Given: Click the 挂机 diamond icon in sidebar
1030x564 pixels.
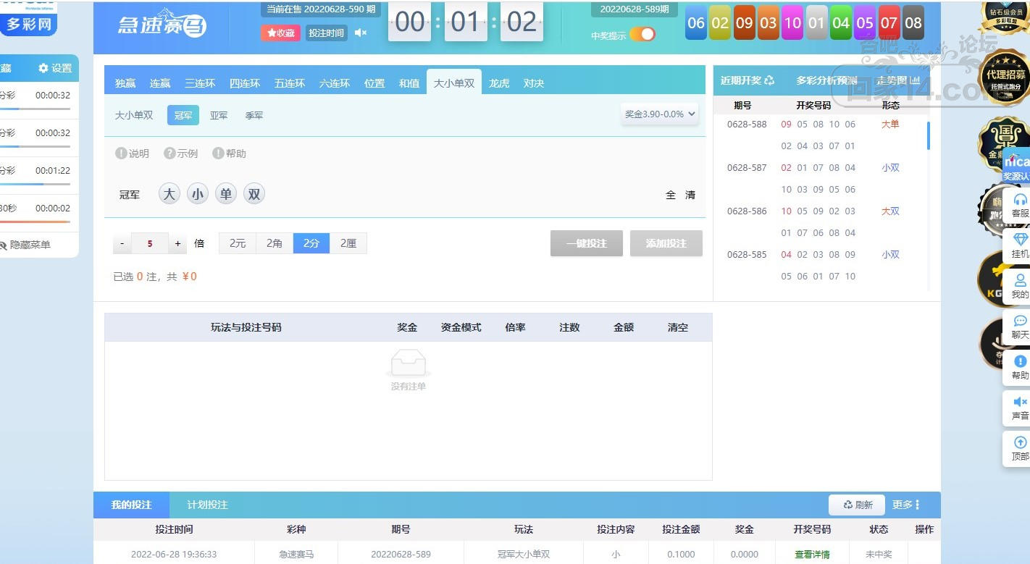Looking at the screenshot, I should pos(1020,240).
